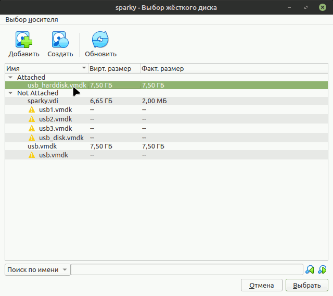The image size is (333, 296).
Task: Click warning icon beside usb2.vmdk
Action: 32,119
